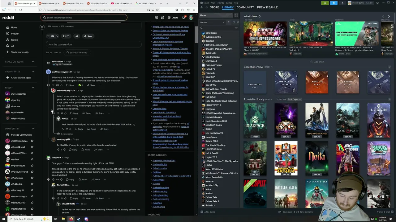Click Add a Game in Steam
This screenshot has width=396, height=222.
pos(208,212)
